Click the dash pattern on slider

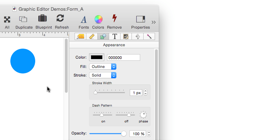click(x=103, y=114)
